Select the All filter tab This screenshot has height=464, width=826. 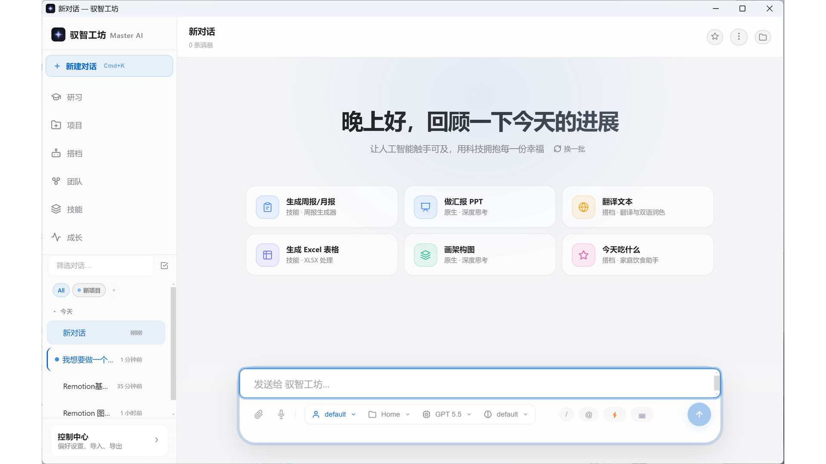(61, 290)
